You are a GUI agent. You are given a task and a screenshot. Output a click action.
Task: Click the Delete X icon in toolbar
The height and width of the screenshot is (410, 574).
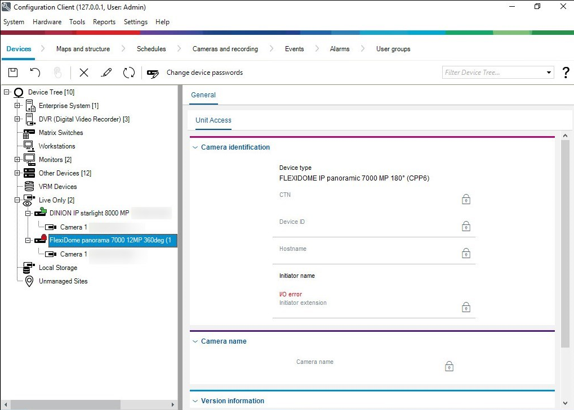[84, 73]
